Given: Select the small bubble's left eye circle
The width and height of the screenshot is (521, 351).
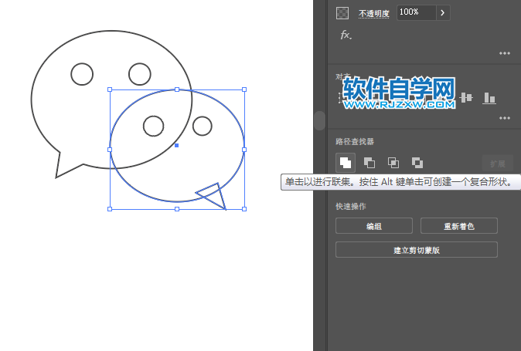Looking at the screenshot, I should (154, 126).
